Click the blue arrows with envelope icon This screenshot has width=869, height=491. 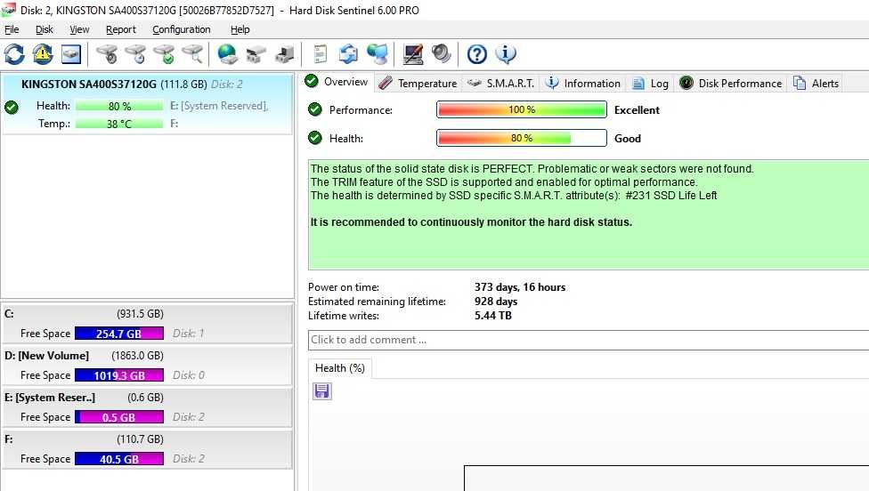click(349, 54)
